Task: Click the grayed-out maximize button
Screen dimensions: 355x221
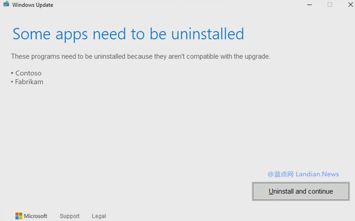Action: [330, 5]
